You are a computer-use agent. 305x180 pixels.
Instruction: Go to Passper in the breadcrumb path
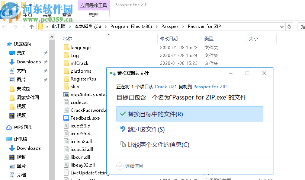(x=170, y=26)
